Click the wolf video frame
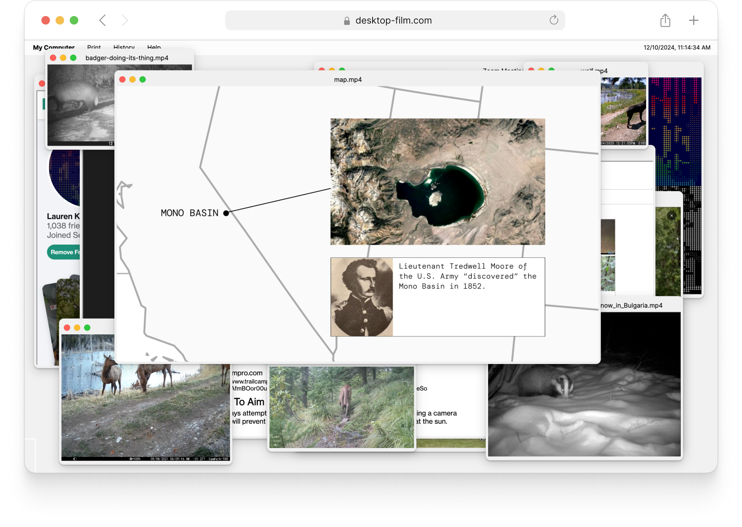 (x=623, y=111)
